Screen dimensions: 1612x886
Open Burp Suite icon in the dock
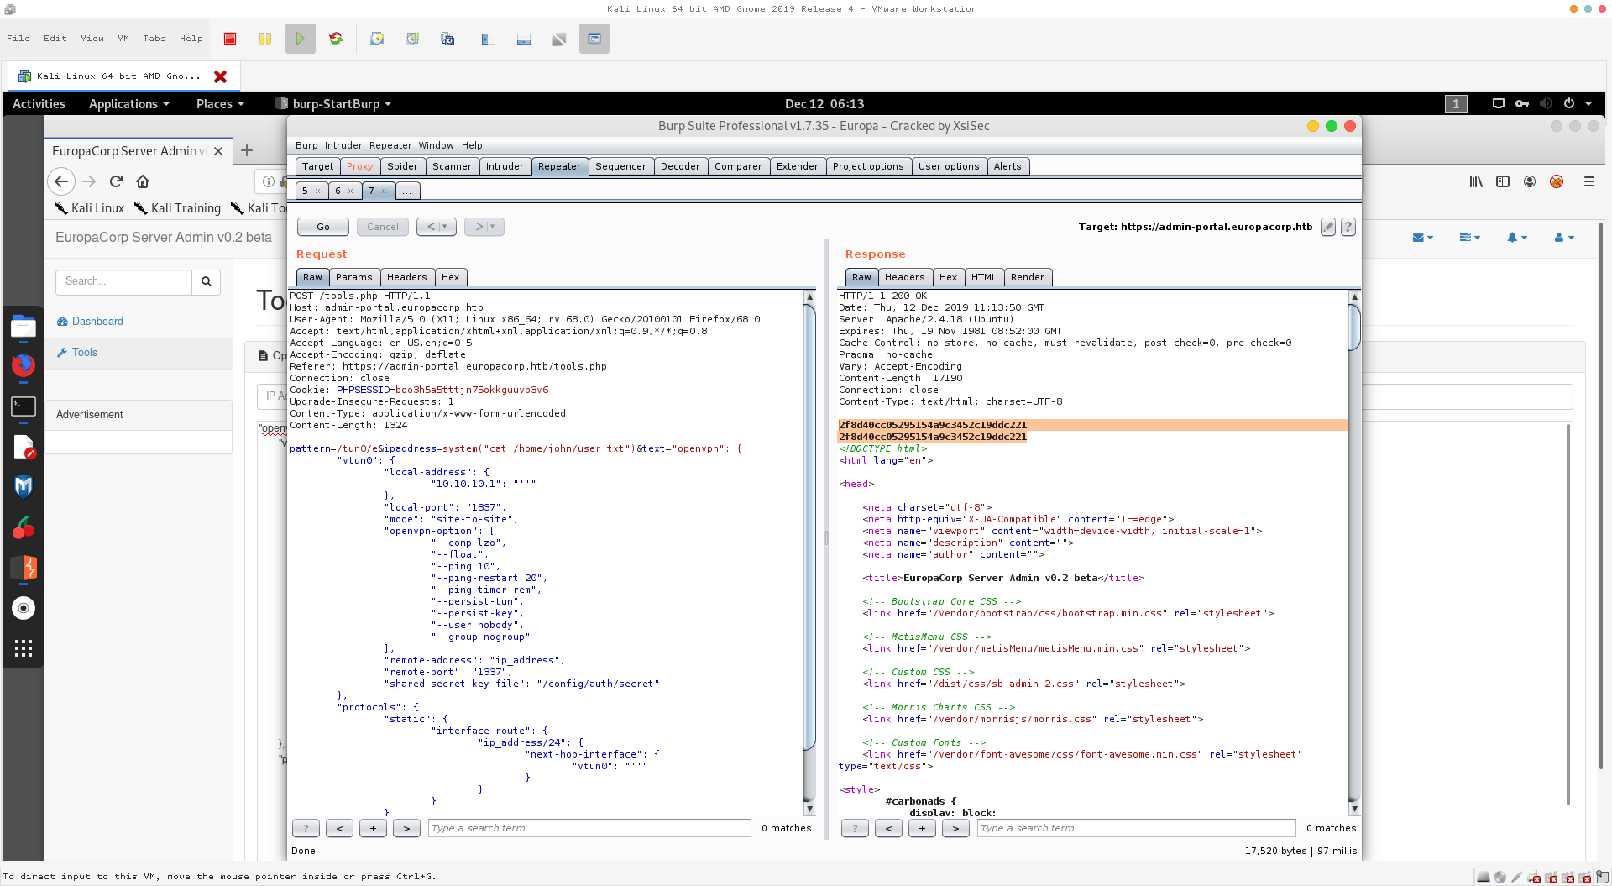[24, 568]
